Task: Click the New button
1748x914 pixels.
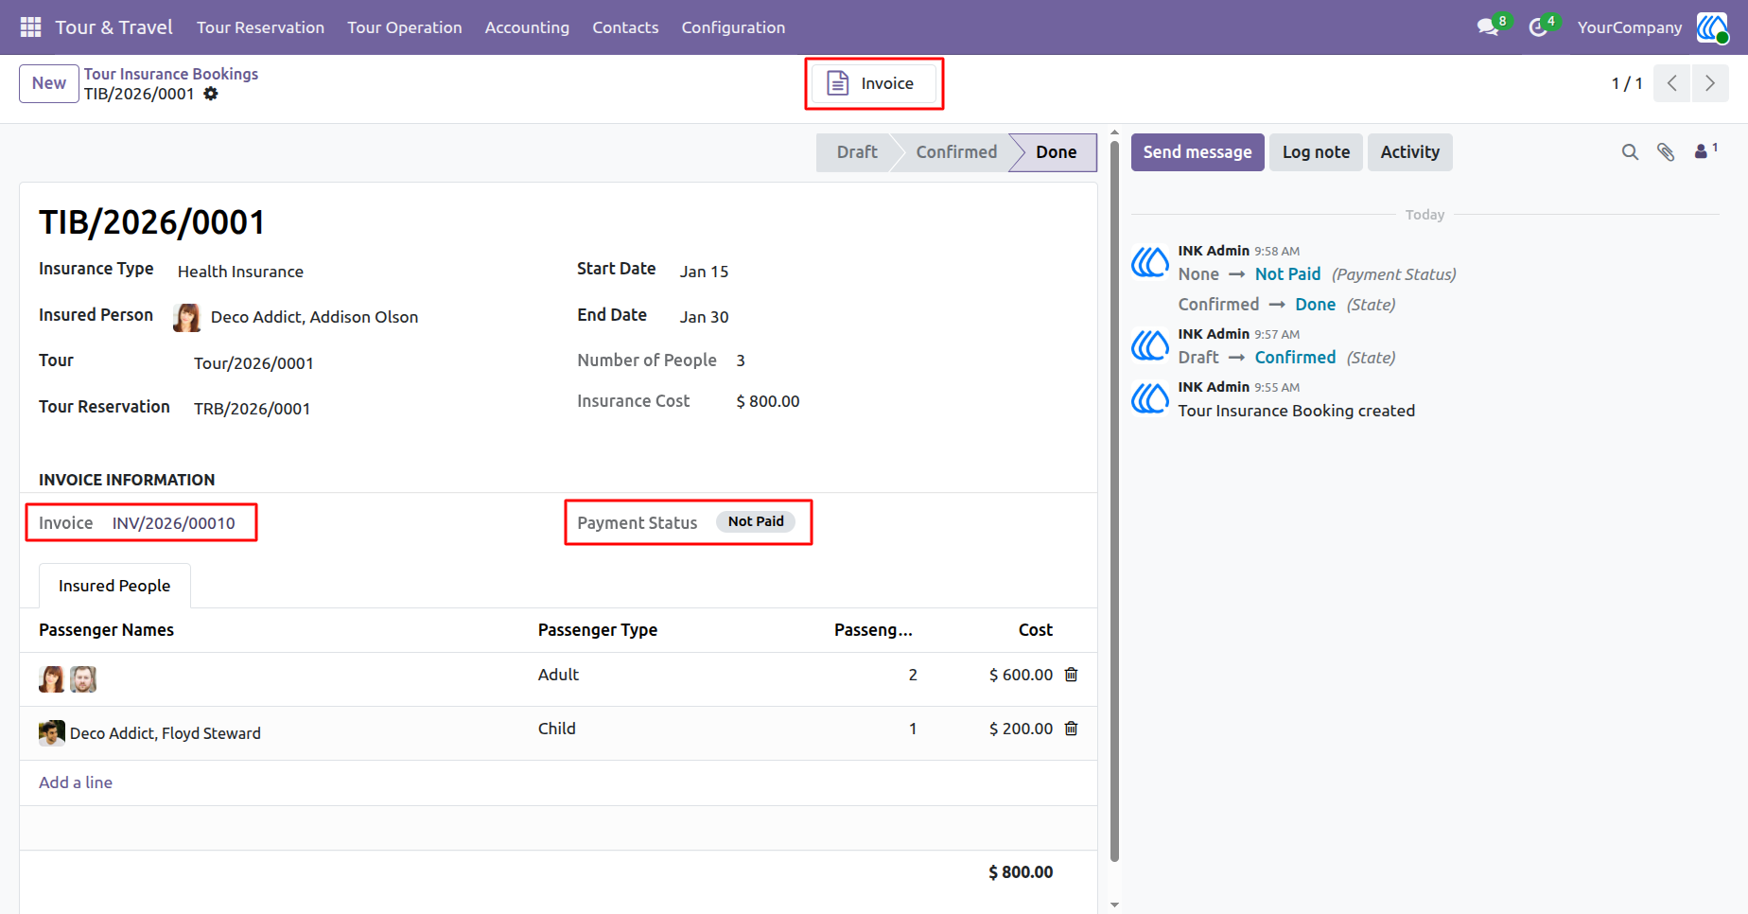Action: click(49, 83)
